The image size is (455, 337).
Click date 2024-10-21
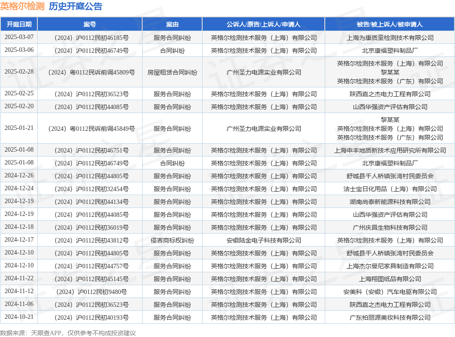19,317
